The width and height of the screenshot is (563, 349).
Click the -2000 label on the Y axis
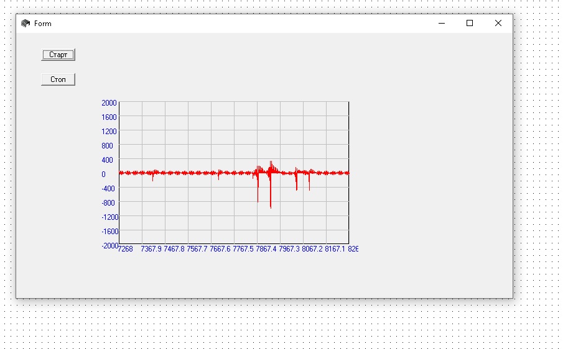[x=109, y=245]
